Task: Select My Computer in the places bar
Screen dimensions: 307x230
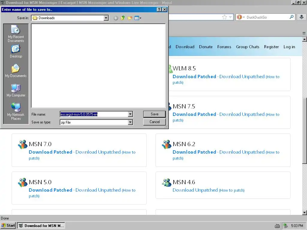Action: click(x=16, y=90)
